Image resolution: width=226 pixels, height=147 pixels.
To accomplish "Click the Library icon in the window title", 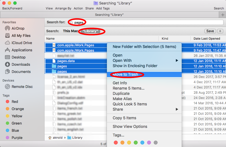I will coord(96,3).
